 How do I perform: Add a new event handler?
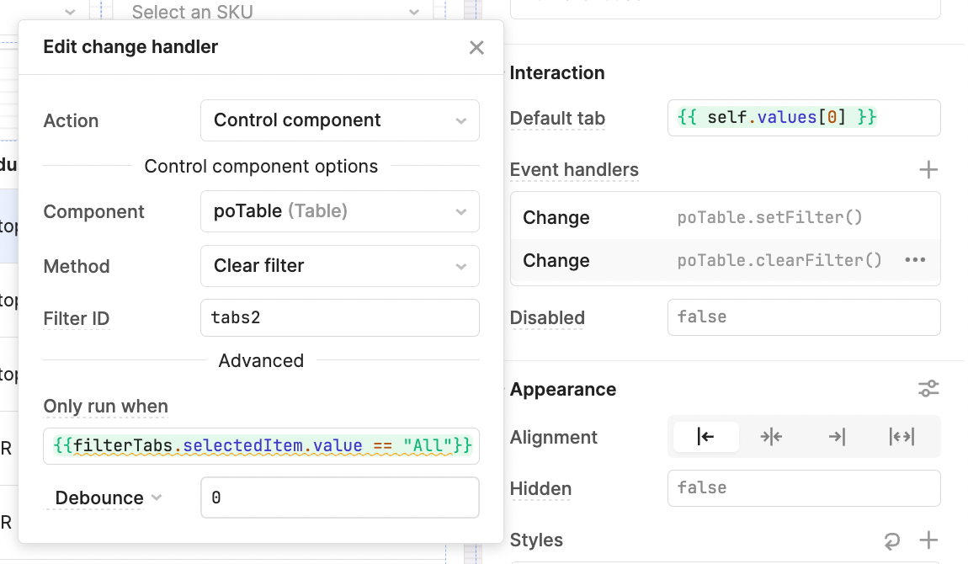click(x=928, y=170)
